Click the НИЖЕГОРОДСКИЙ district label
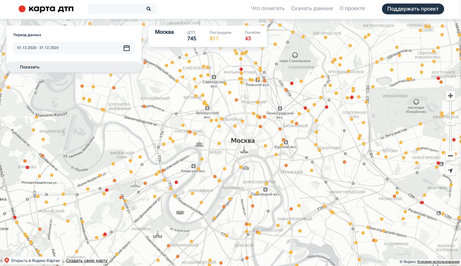Viewport: 461px width, 266px height. coord(348,192)
